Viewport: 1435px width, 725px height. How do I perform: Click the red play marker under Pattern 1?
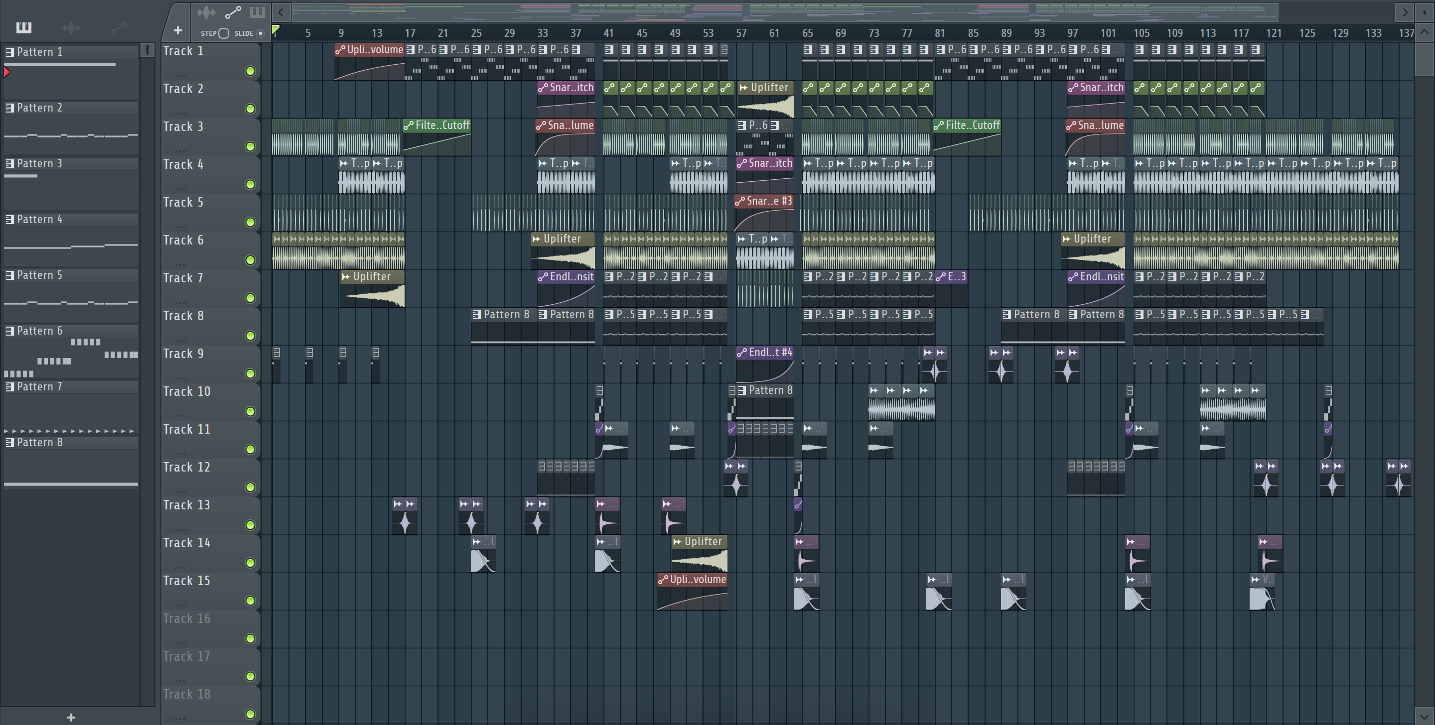click(x=6, y=72)
